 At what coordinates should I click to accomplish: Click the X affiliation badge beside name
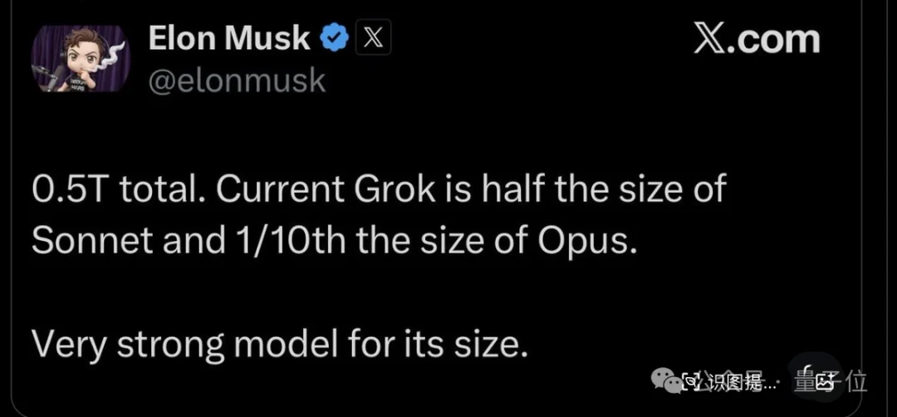(373, 39)
